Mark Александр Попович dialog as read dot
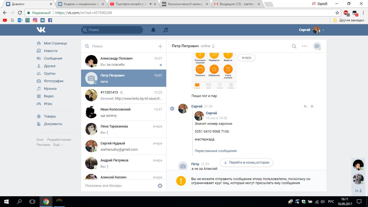 pyautogui.click(x=161, y=65)
